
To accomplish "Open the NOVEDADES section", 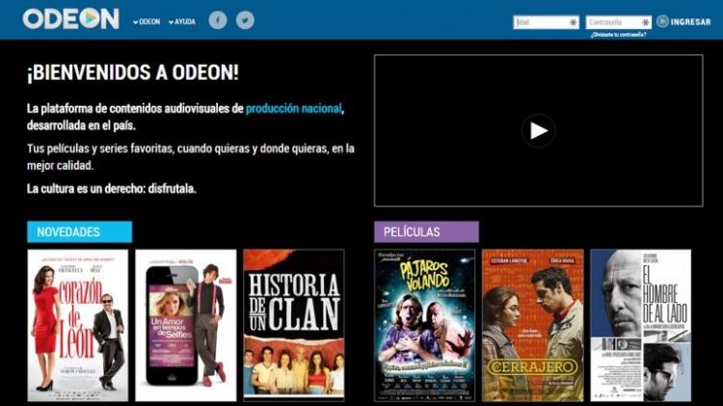I will [79, 231].
